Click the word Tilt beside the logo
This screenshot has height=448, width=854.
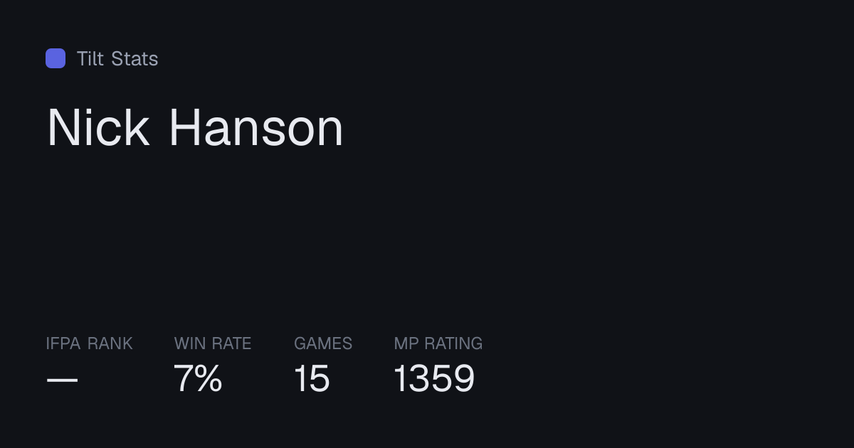90,58
